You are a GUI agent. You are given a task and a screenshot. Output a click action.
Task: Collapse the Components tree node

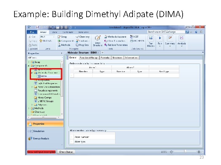click(x=29, y=65)
